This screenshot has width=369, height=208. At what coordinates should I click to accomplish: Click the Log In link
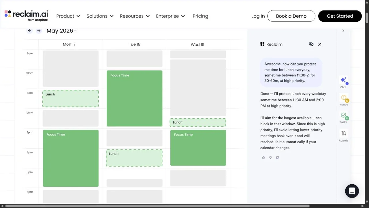pos(258,16)
